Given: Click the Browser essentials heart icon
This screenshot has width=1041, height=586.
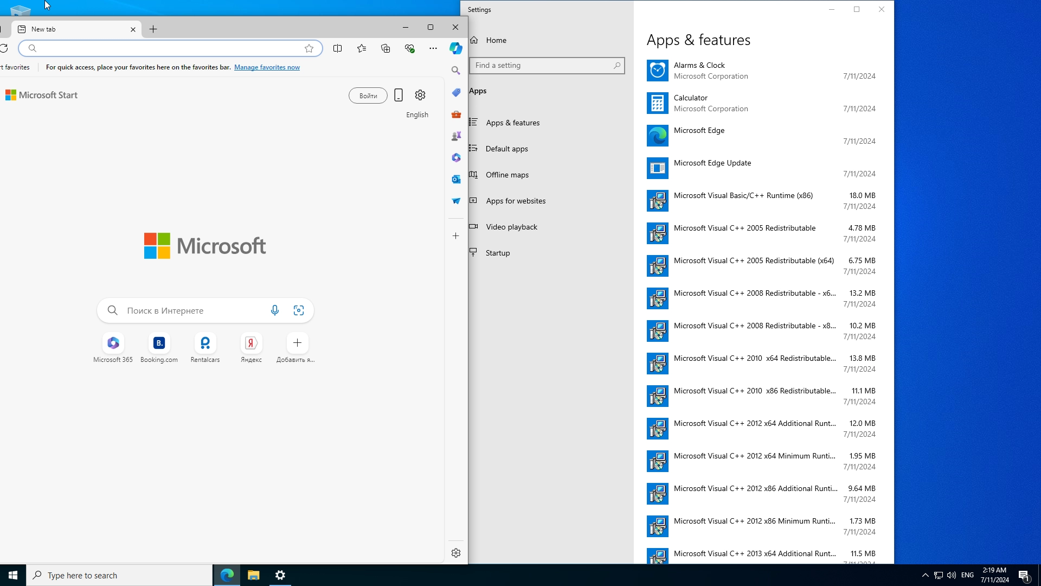Looking at the screenshot, I should coord(409,48).
